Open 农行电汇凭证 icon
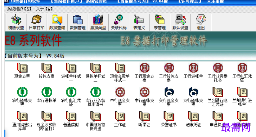 point(71,92)
